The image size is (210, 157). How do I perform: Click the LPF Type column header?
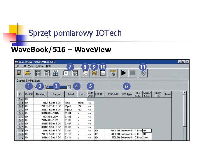click(127, 94)
